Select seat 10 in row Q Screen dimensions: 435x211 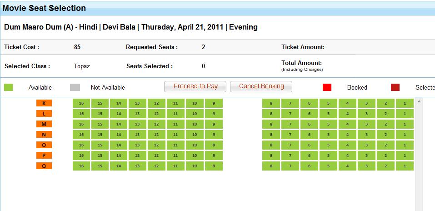pos(195,166)
